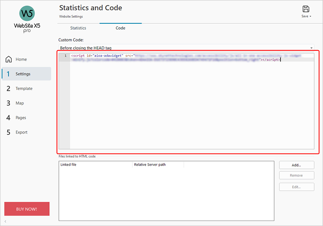
Task: Click line number 1 in code gutter
Action: point(66,56)
